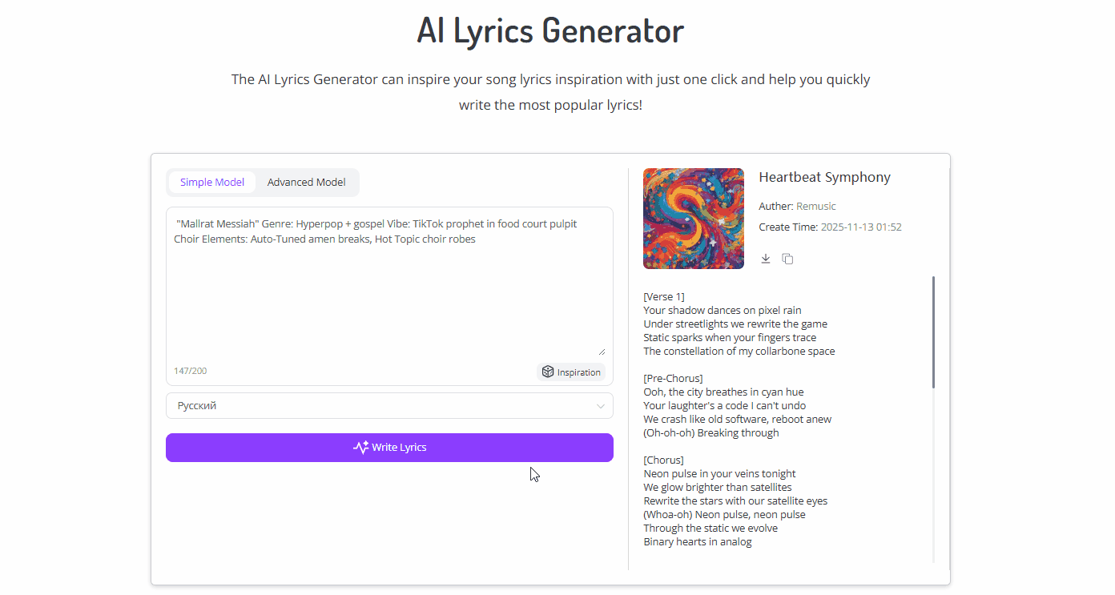Viewport: 1115px width, 595px height.
Task: Roll the Inspiration dice icon for prompt ideas
Action: point(548,372)
